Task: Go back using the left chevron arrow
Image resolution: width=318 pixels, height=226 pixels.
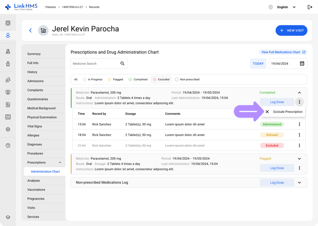Action: click(30, 30)
